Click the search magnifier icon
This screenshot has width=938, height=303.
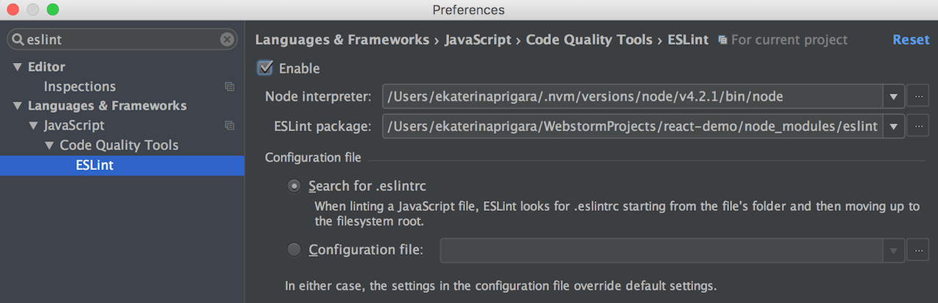click(x=18, y=40)
